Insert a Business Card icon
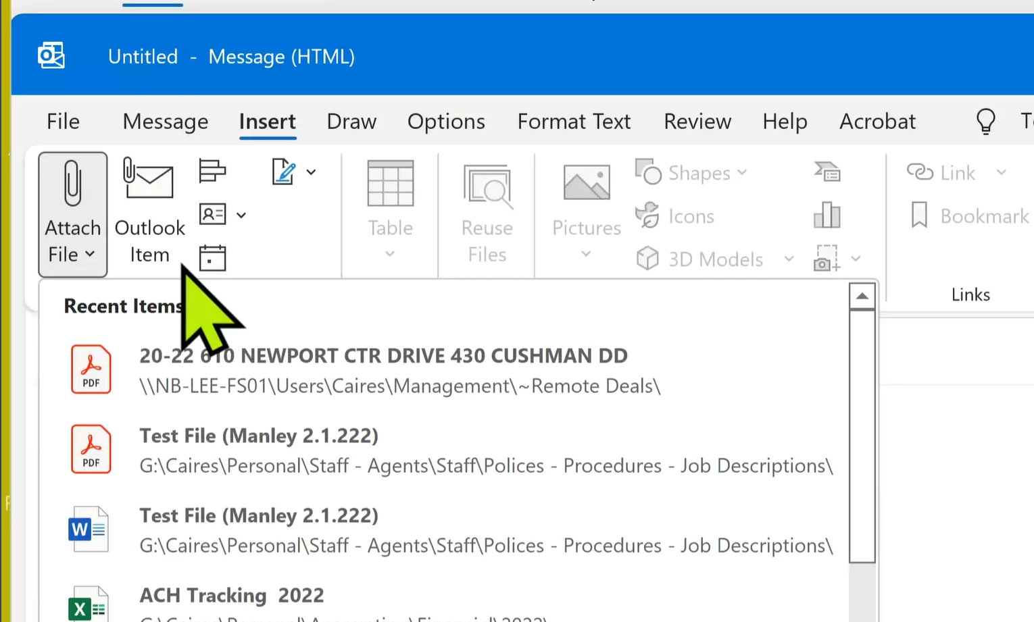The width and height of the screenshot is (1034, 622). tap(212, 215)
